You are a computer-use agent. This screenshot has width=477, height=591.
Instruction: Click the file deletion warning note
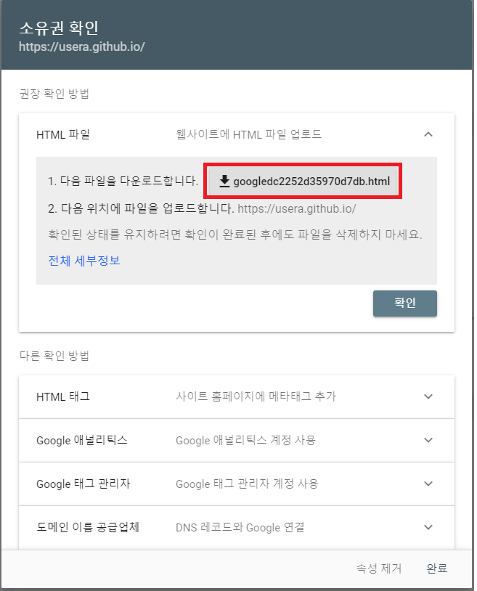[x=235, y=235]
